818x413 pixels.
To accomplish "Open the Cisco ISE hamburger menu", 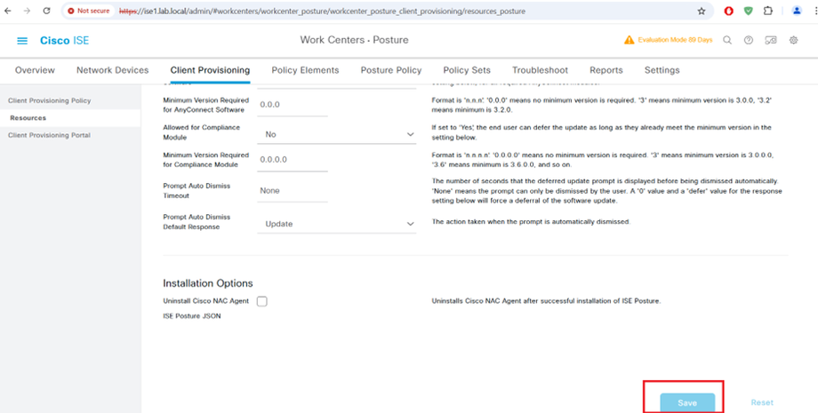I will pyautogui.click(x=22, y=41).
